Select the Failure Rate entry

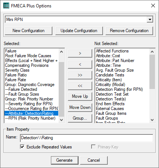pyautogui.click(x=31, y=80)
